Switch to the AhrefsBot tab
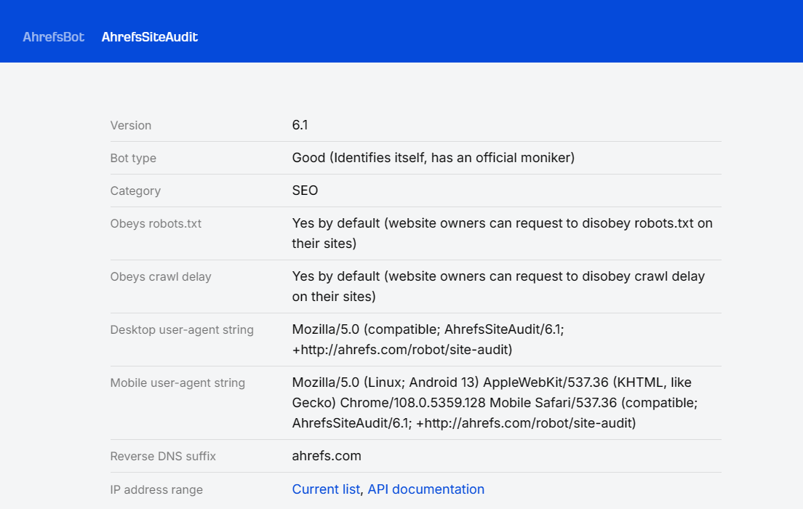This screenshot has height=509, width=803. 53,37
